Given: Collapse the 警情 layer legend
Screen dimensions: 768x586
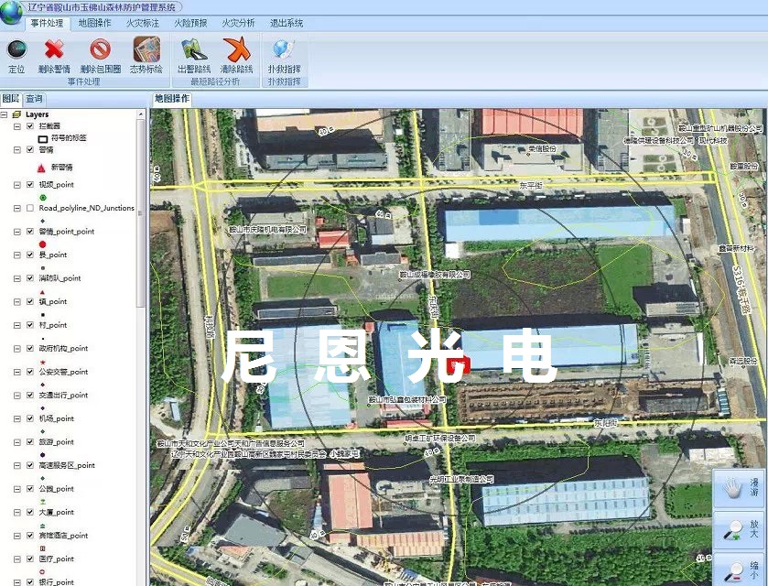Looking at the screenshot, I should tap(17, 149).
